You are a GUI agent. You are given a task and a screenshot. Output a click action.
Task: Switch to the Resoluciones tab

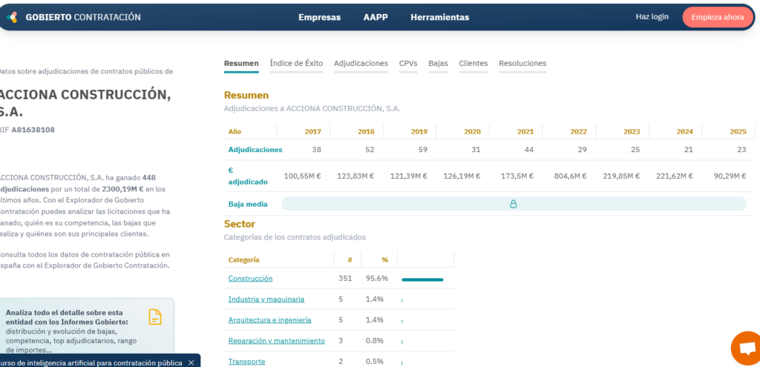click(522, 64)
